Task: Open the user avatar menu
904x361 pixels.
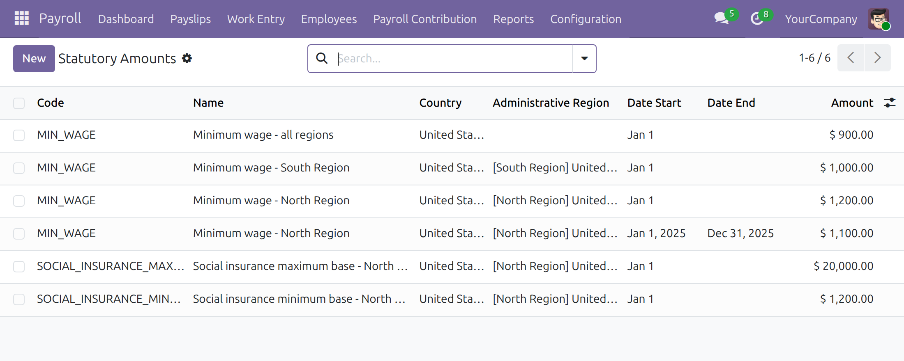Action: pos(879,19)
